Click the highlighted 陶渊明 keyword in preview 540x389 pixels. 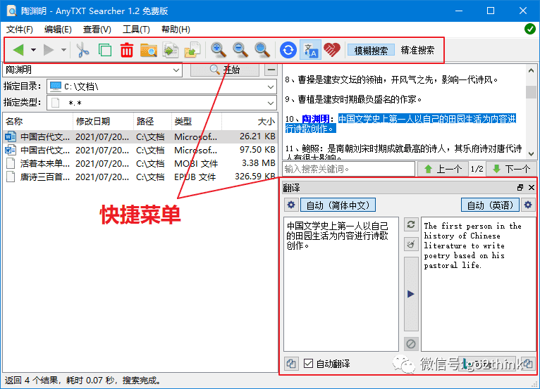tap(315, 119)
